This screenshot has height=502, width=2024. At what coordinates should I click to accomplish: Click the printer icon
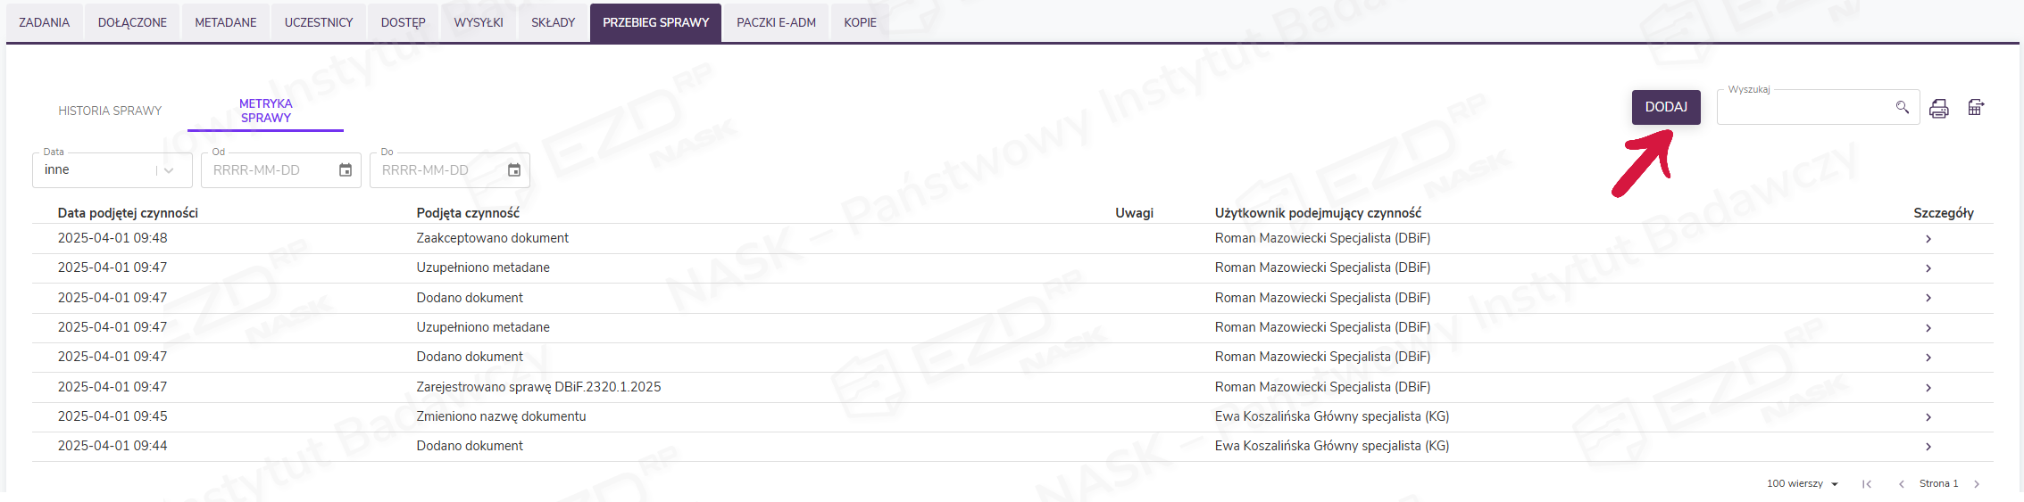pos(1938,109)
